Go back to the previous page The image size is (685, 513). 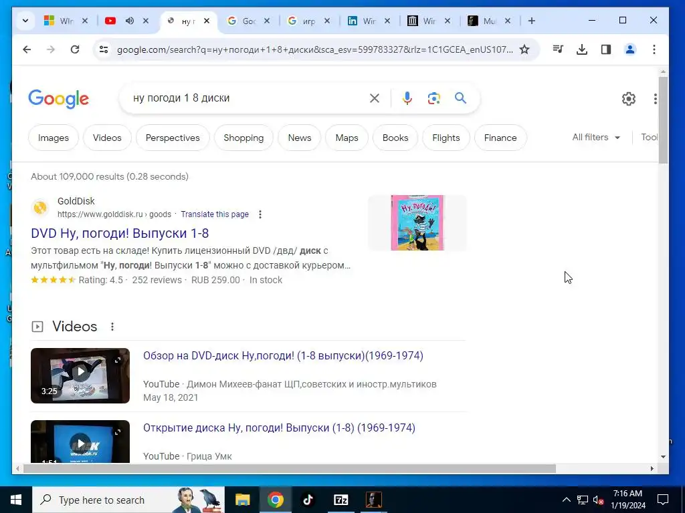(x=27, y=49)
